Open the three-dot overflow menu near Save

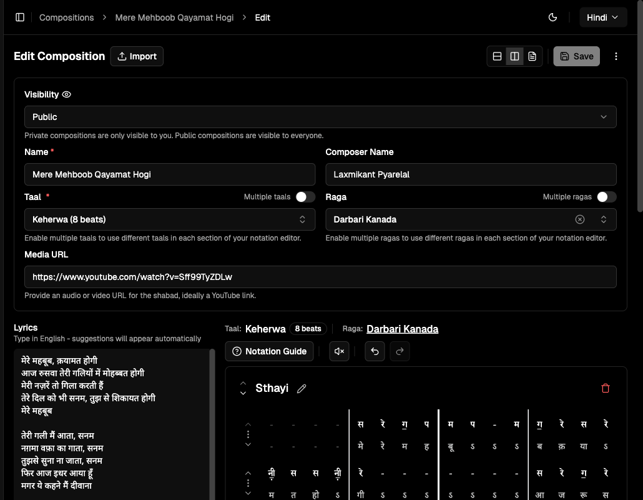pos(616,56)
